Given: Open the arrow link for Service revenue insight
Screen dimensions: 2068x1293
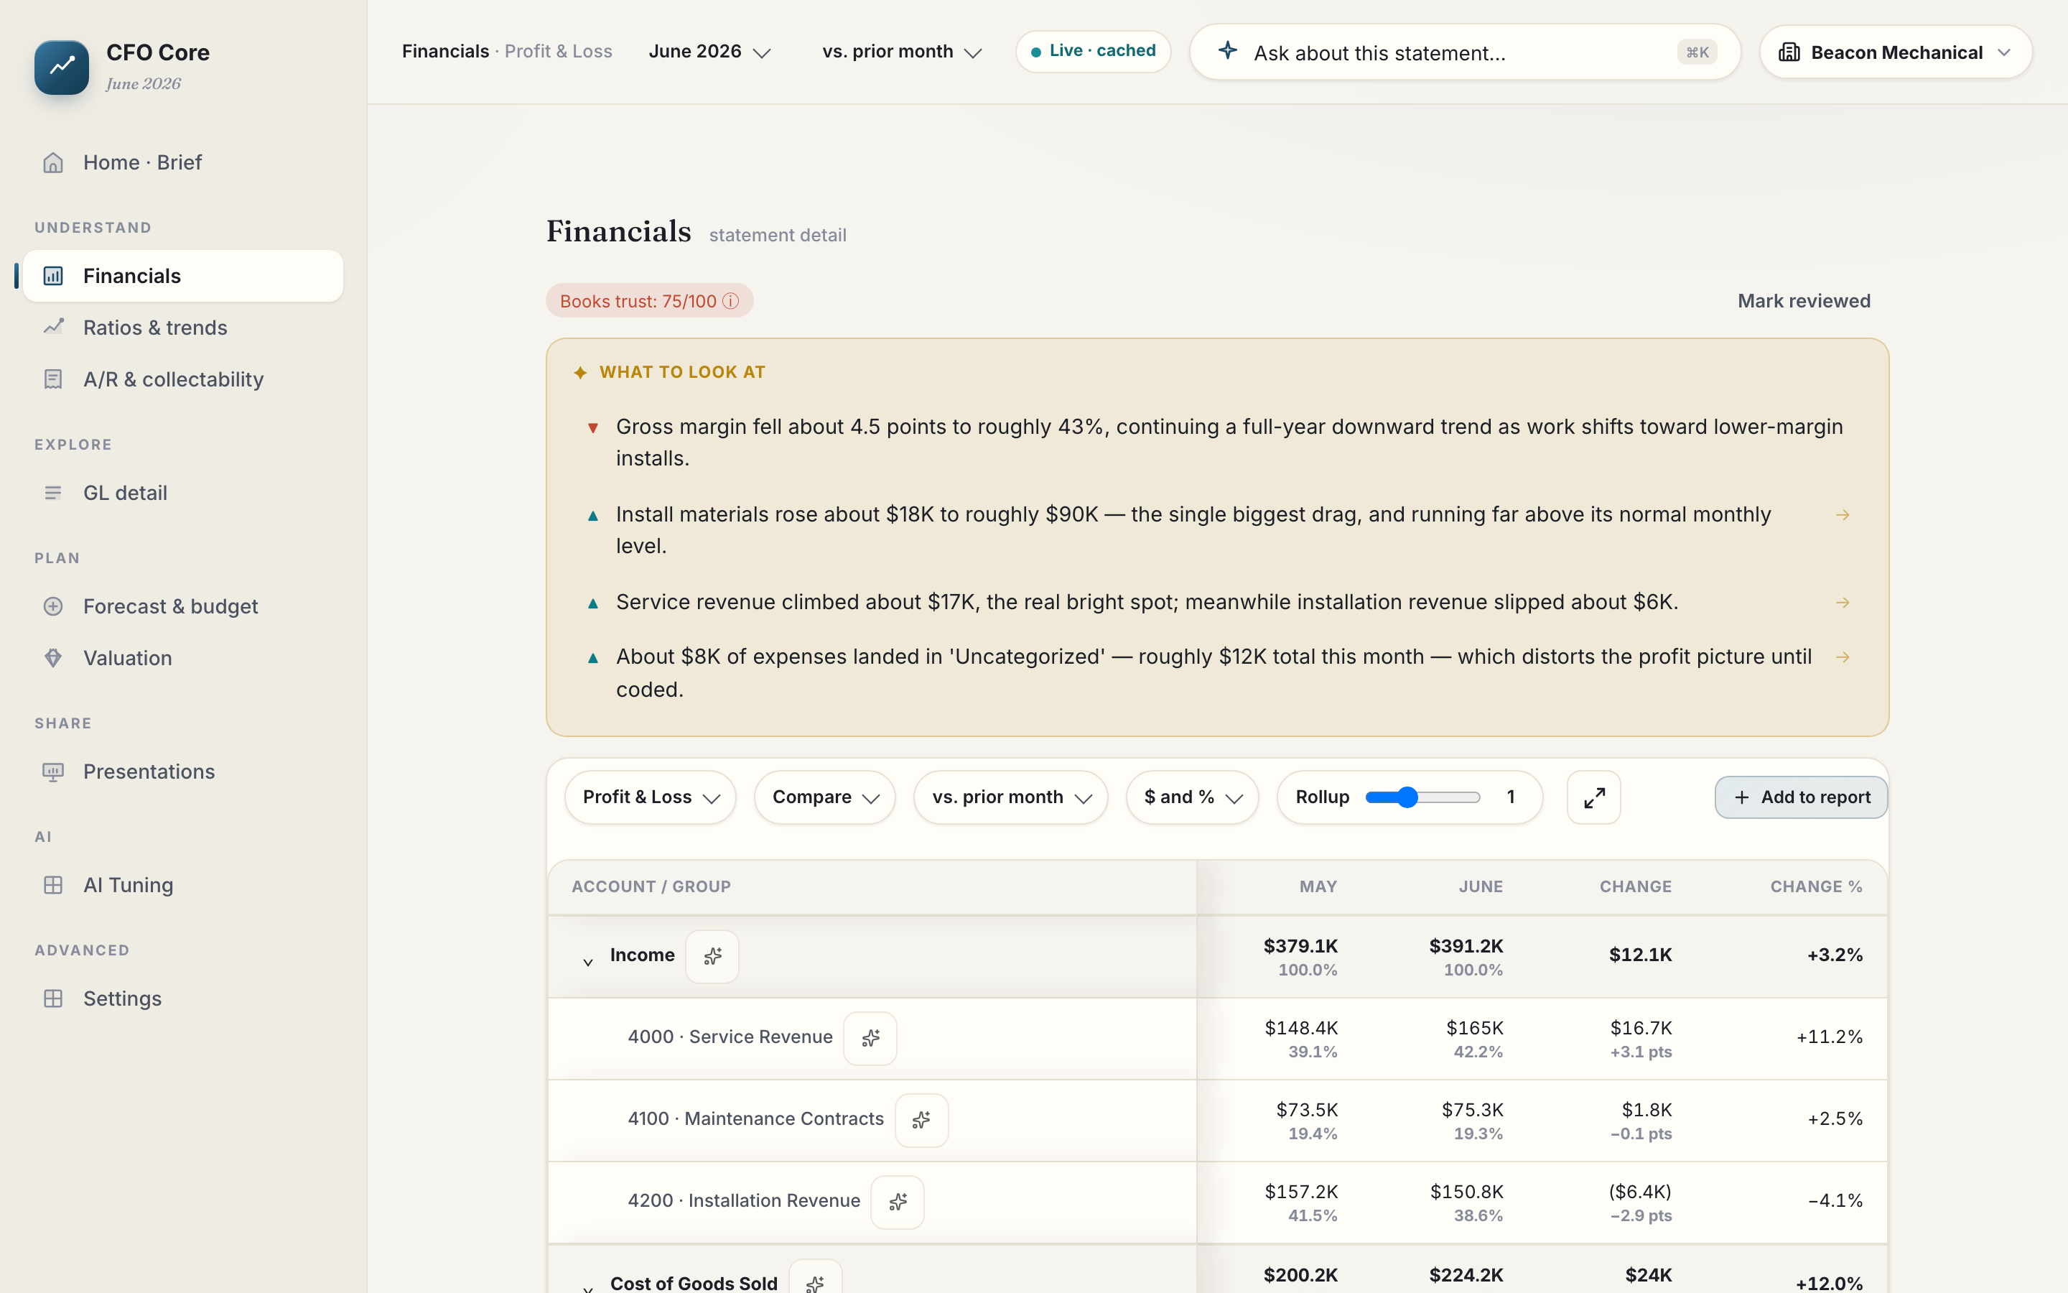Looking at the screenshot, I should 1843,603.
